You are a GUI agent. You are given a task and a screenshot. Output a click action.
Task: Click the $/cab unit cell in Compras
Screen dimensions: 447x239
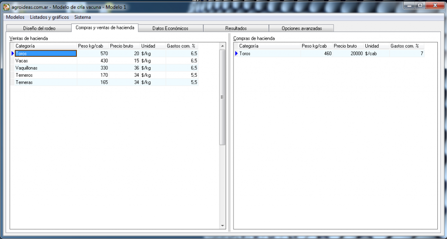(377, 53)
